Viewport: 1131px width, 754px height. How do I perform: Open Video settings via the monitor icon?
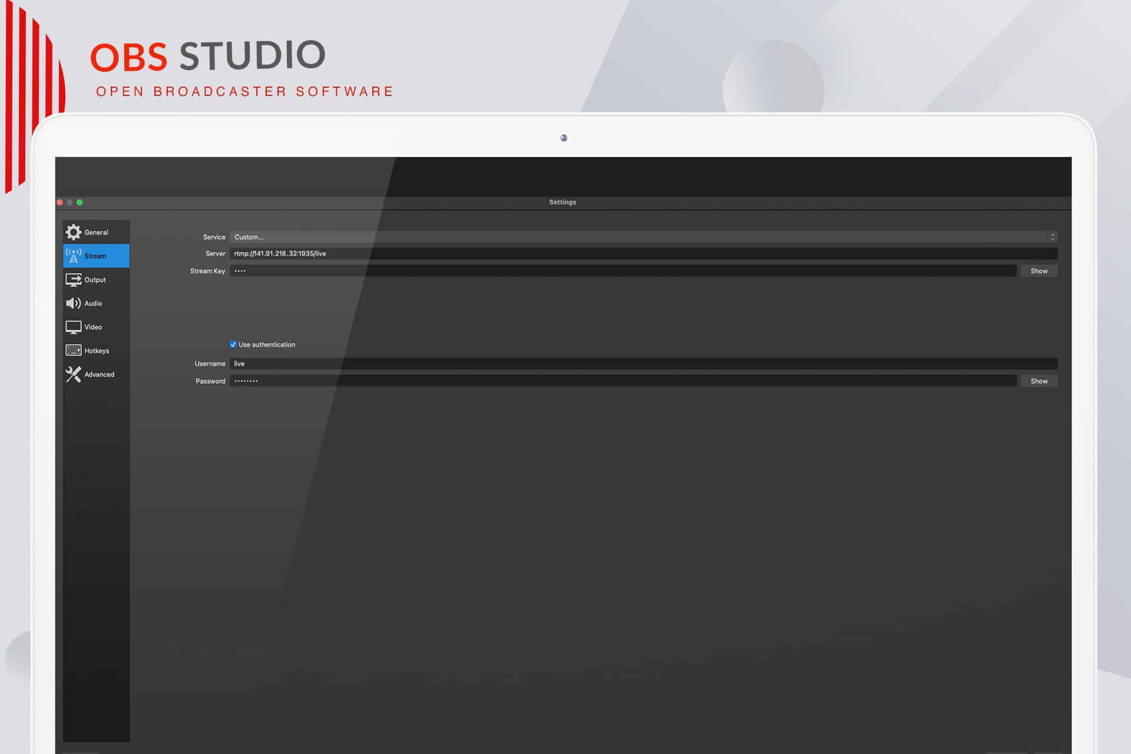coord(73,327)
